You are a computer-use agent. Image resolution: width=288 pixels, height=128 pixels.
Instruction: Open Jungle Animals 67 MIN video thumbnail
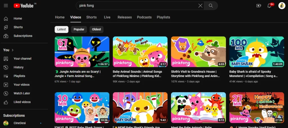[x=82, y=52]
